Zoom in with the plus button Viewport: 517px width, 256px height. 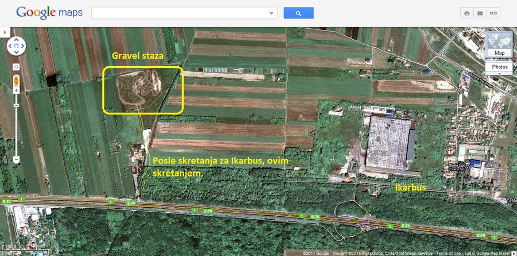click(x=16, y=90)
